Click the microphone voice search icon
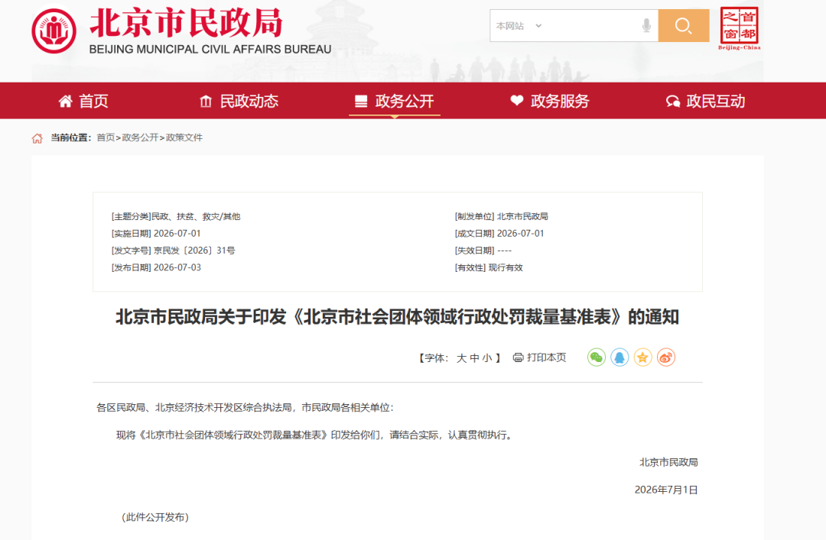 646,25
